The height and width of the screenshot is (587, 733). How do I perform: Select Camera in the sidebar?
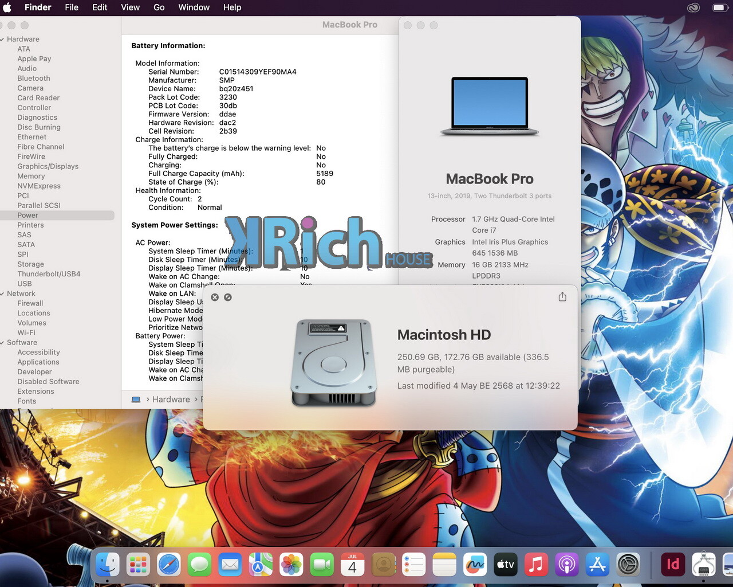pos(30,88)
